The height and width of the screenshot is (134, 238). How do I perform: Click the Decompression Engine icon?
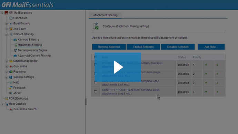[x=15, y=50]
